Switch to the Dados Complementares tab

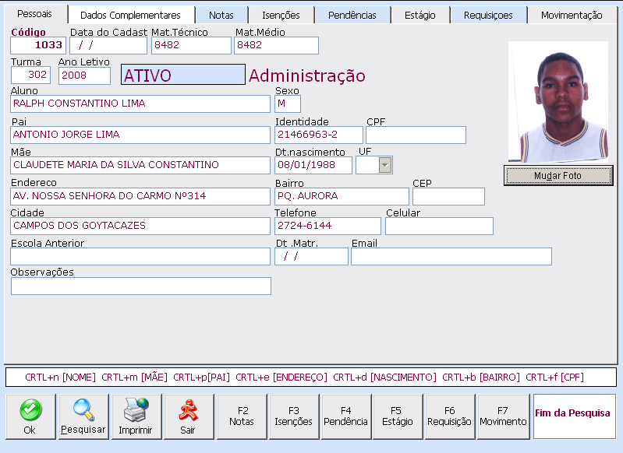[130, 15]
